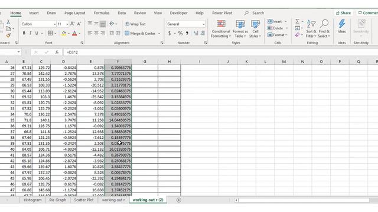
Task: Open the Name Box dropdown arrow
Action: [x=18, y=52]
